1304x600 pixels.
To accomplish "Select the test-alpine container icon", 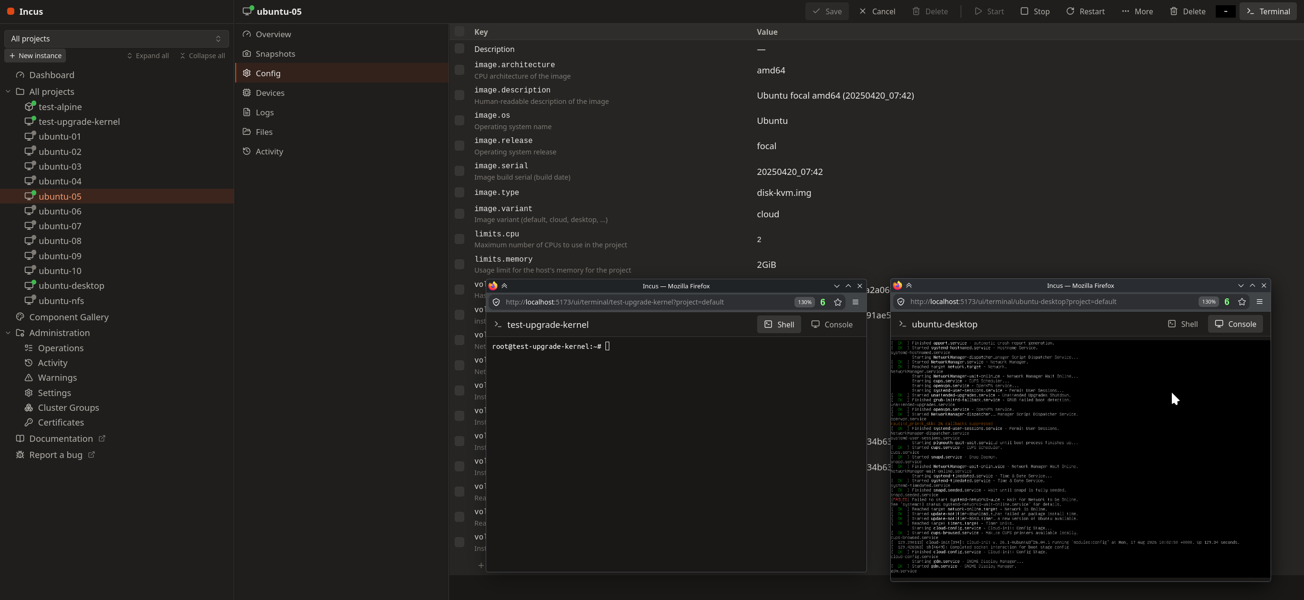I will (30, 107).
